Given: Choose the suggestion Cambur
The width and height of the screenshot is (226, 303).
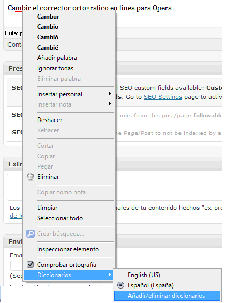Looking at the screenshot, I should click(x=48, y=17).
